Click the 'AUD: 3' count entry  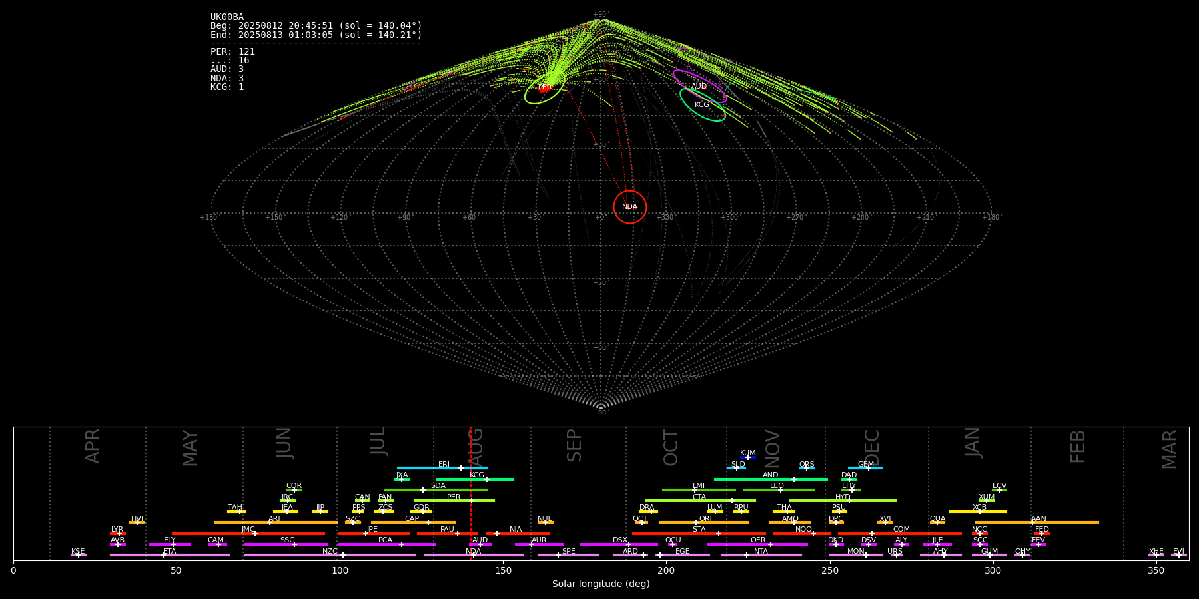pos(227,69)
